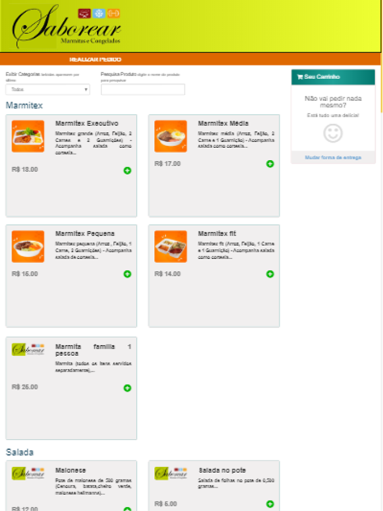Click the Salada category heading

(x=20, y=452)
